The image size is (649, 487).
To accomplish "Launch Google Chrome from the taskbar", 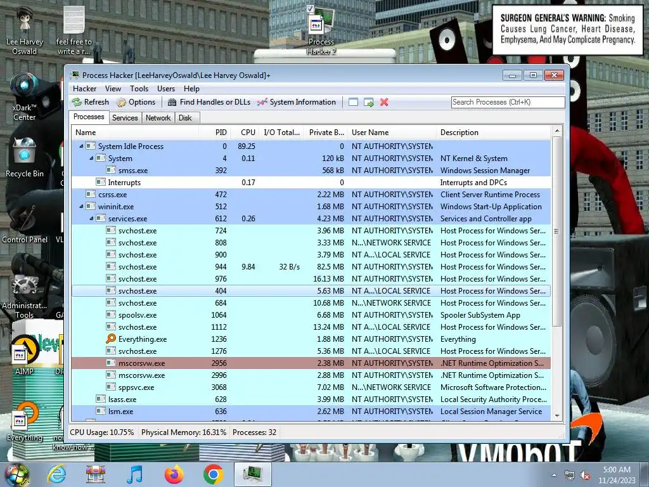I will pos(213,474).
